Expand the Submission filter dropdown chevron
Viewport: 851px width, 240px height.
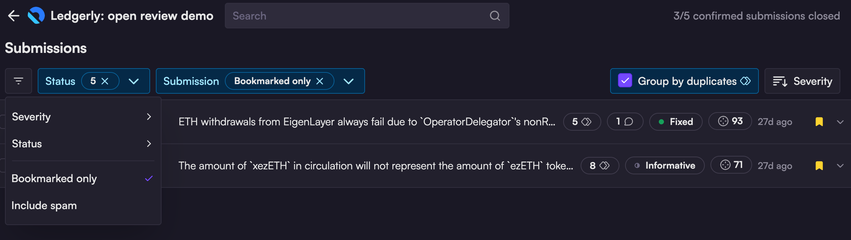[x=349, y=81]
